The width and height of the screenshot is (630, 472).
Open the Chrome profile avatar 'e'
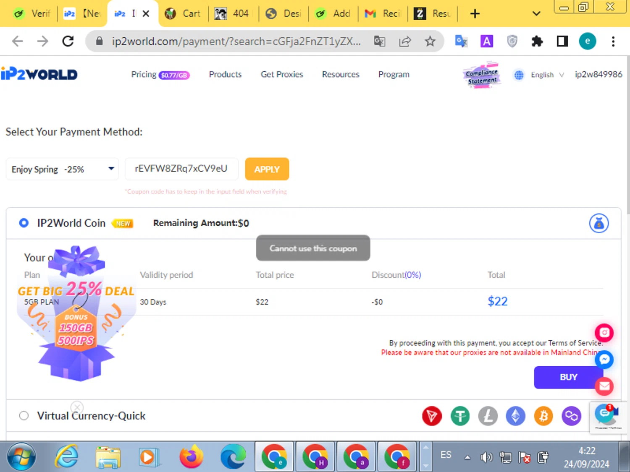[x=587, y=41]
